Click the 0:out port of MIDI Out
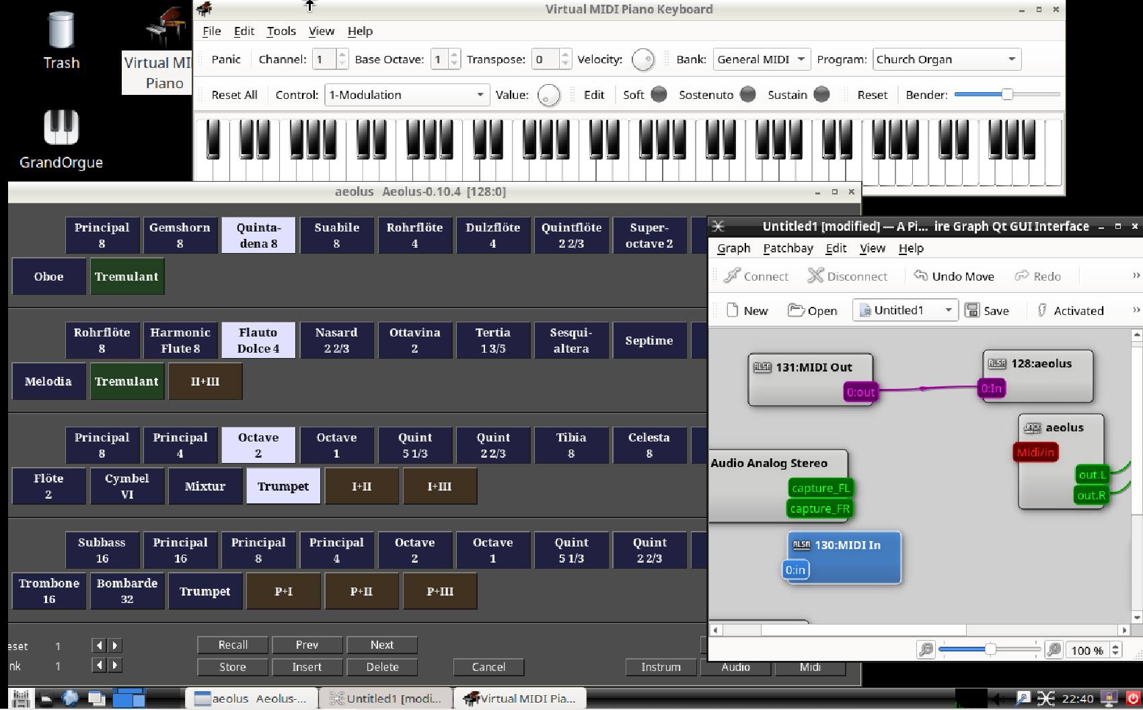The height and width of the screenshot is (710, 1143). [x=860, y=392]
